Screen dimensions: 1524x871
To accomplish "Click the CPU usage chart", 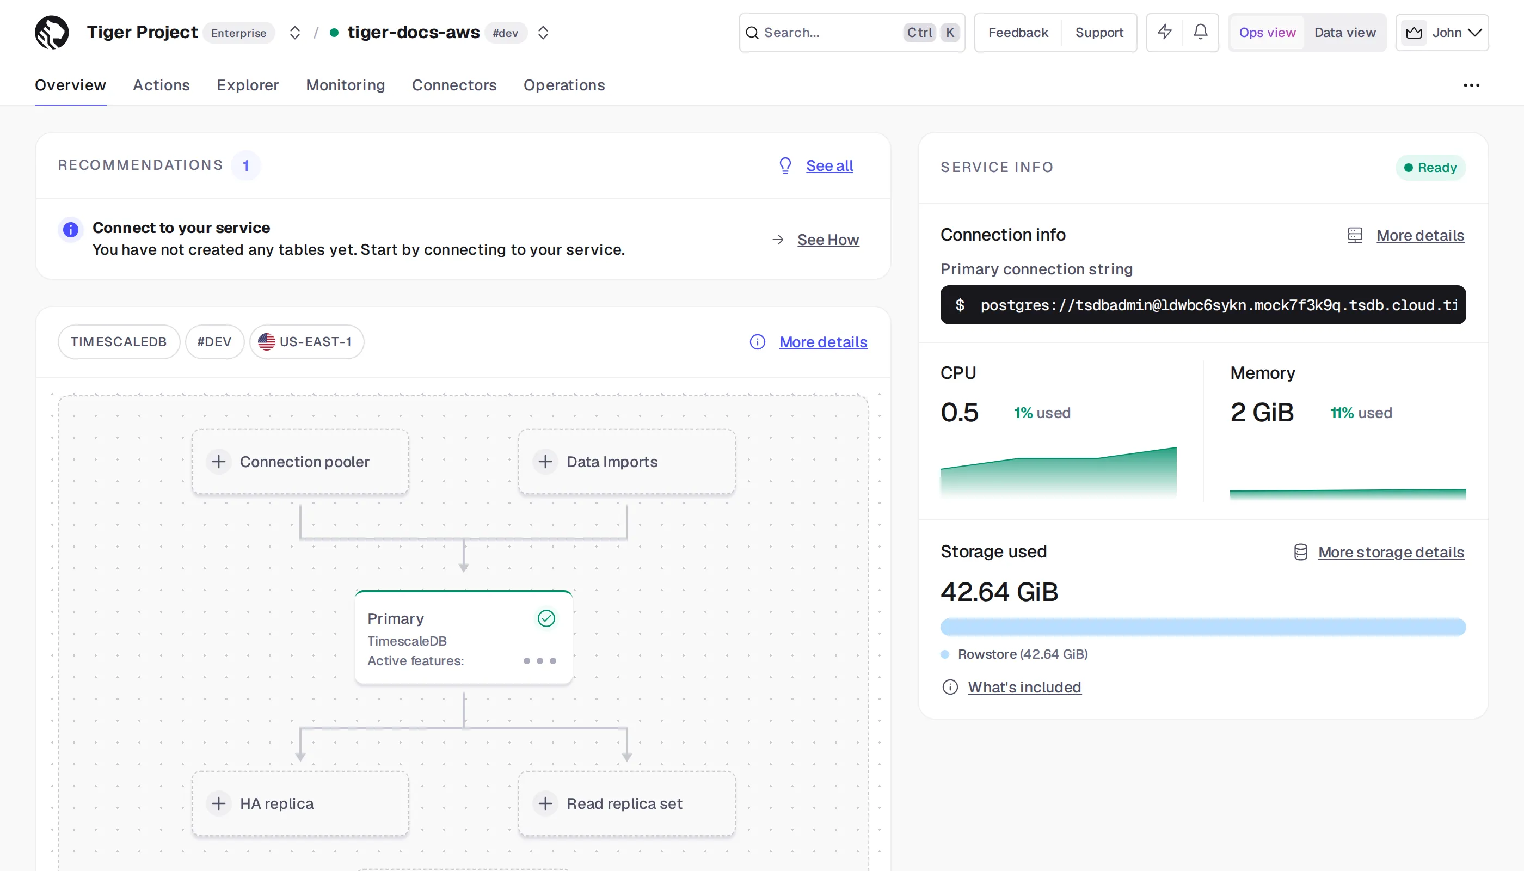I will coord(1058,473).
